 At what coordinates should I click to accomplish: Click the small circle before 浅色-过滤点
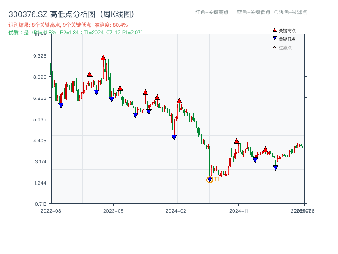pyautogui.click(x=276, y=12)
